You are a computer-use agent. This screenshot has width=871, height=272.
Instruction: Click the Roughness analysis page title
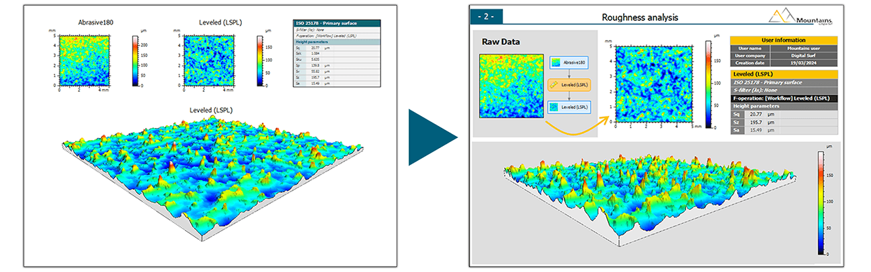629,17
